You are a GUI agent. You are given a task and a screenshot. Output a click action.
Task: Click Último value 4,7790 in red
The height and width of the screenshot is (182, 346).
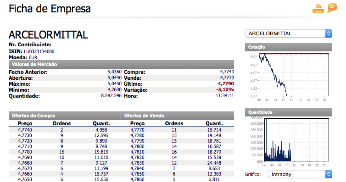pos(226,84)
